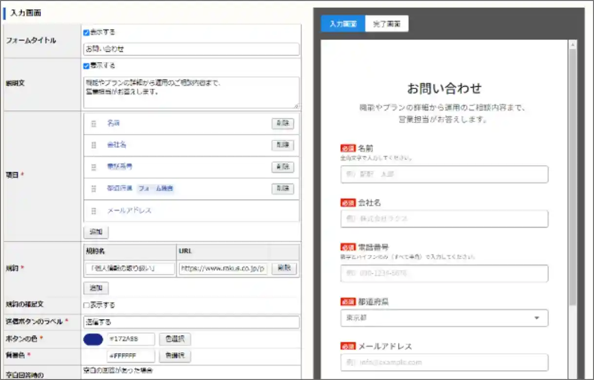Click 削除 in the 規約 row

pyautogui.click(x=283, y=268)
